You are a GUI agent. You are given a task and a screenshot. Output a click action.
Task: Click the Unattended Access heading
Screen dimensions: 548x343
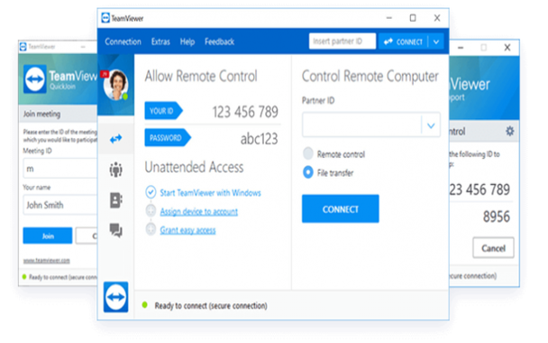coord(194,167)
